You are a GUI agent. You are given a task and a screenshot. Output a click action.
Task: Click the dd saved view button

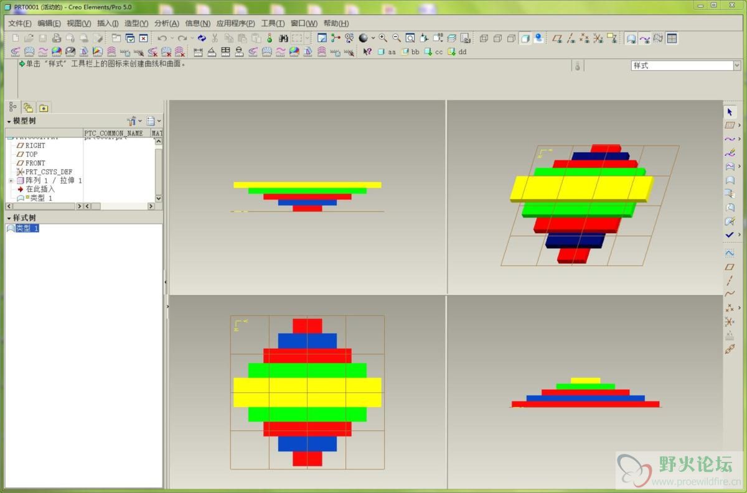tap(457, 52)
